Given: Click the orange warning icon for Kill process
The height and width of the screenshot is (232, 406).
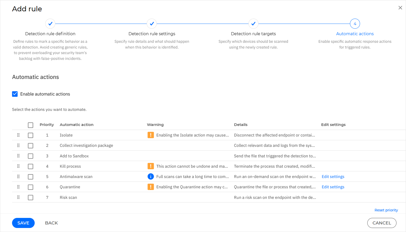Looking at the screenshot, I should tap(151, 166).
